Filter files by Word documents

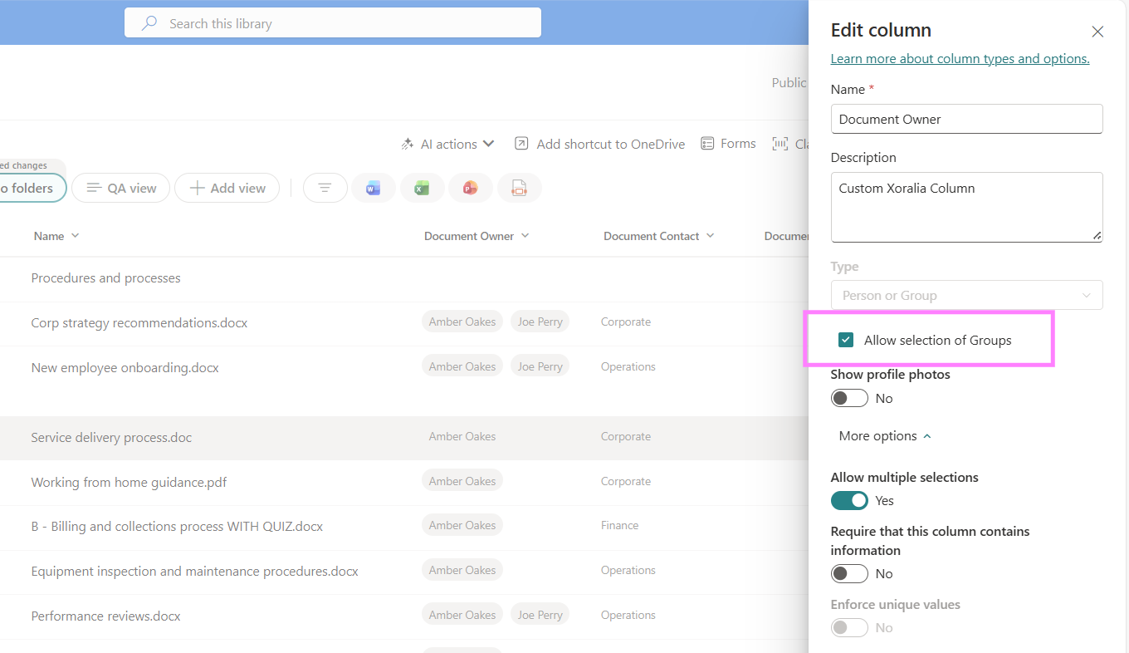tap(373, 189)
